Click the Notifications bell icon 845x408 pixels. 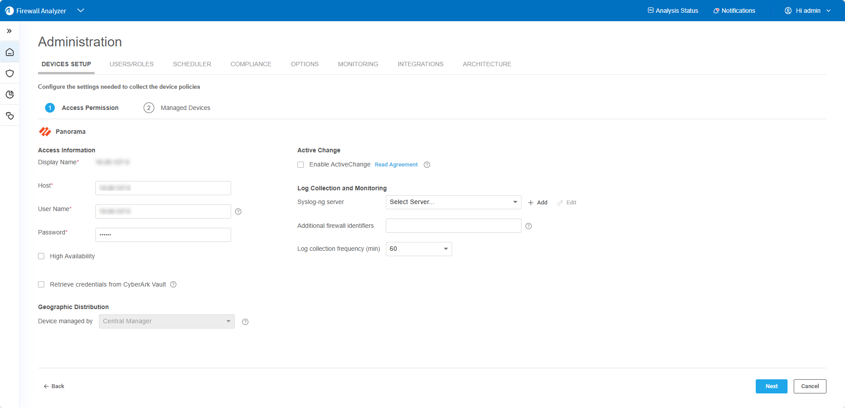coord(716,11)
